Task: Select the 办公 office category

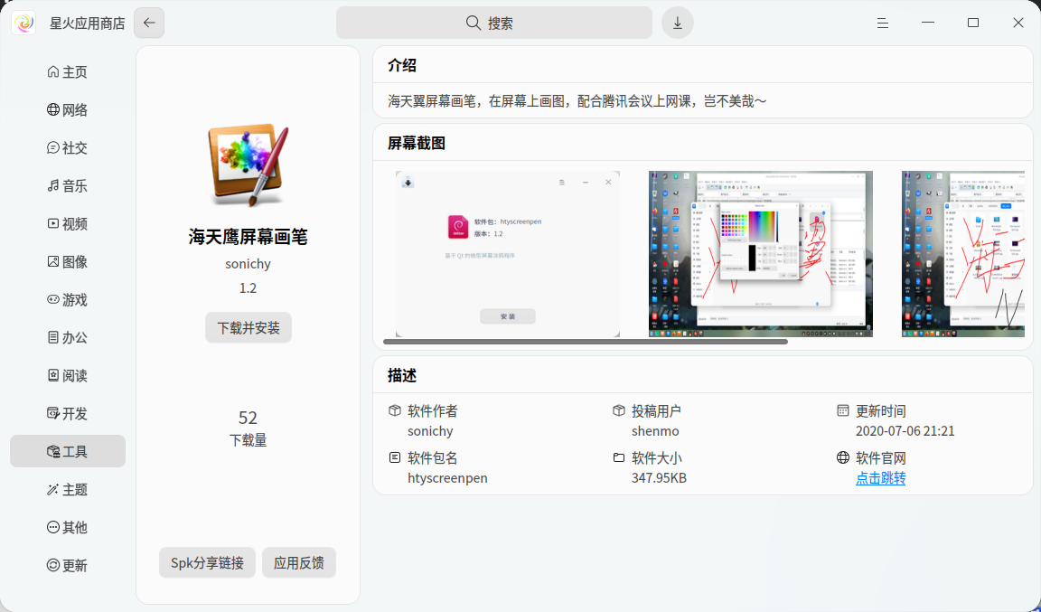Action: 68,337
